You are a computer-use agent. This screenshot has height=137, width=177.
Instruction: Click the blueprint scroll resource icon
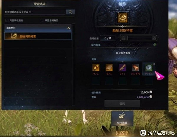click(96, 67)
